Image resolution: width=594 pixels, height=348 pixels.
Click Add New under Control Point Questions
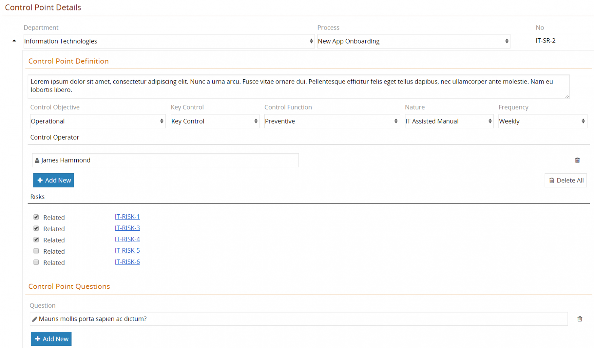[x=51, y=339]
